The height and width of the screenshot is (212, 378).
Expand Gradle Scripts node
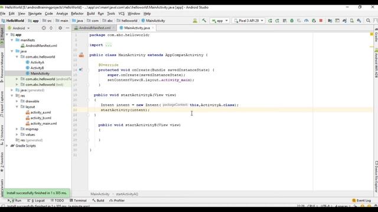coord(7,145)
